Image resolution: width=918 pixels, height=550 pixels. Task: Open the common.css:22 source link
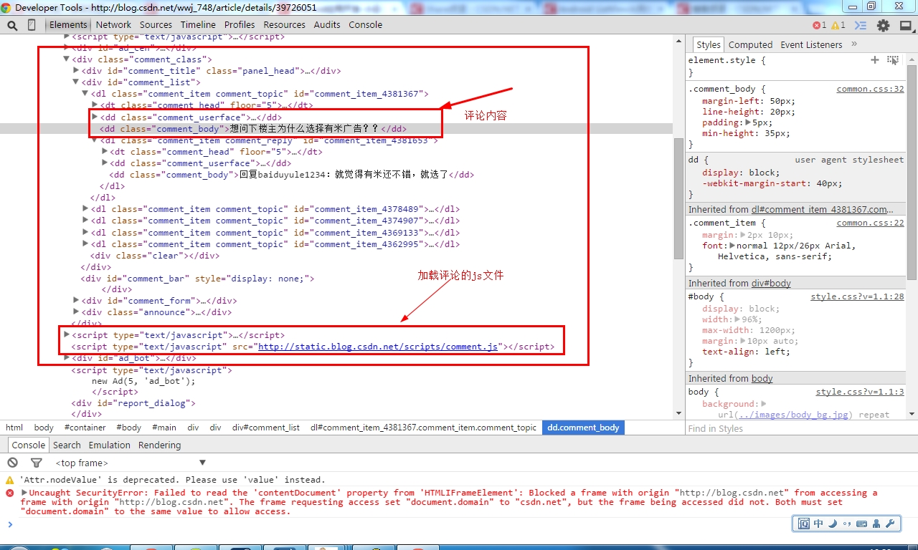[870, 223]
